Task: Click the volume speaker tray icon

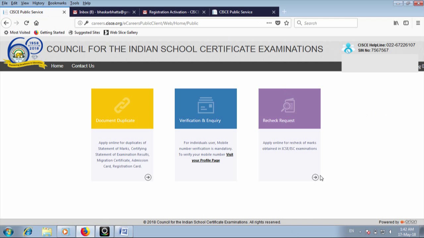Action: (x=391, y=232)
